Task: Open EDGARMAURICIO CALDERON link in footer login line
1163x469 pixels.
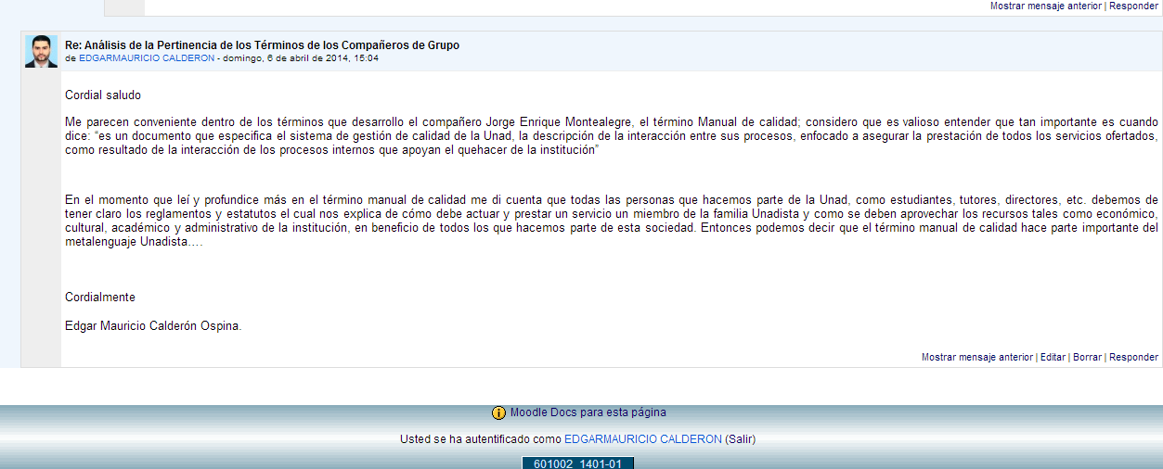Action: 642,439
